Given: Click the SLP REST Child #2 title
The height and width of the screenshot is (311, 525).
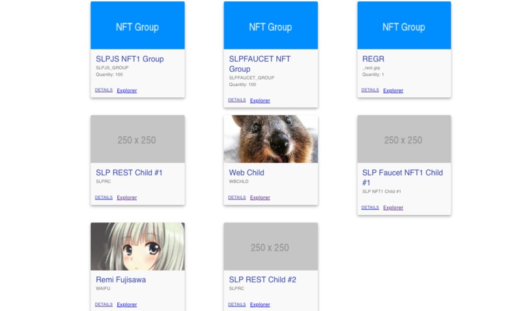Looking at the screenshot, I should point(262,280).
